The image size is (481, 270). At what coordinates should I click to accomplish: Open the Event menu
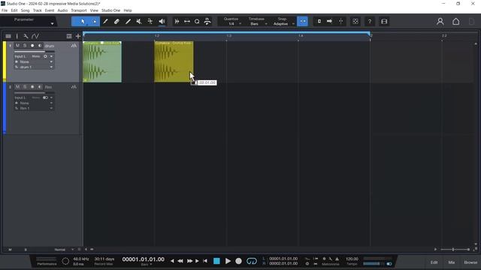click(x=50, y=10)
